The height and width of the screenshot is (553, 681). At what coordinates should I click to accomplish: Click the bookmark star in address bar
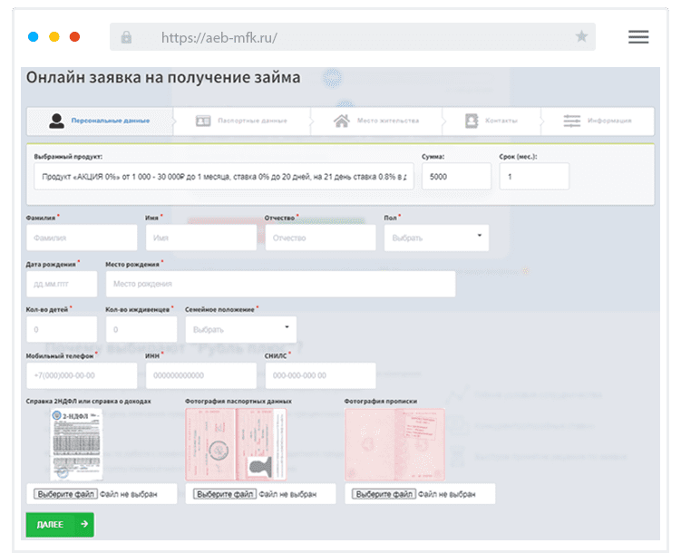point(581,37)
